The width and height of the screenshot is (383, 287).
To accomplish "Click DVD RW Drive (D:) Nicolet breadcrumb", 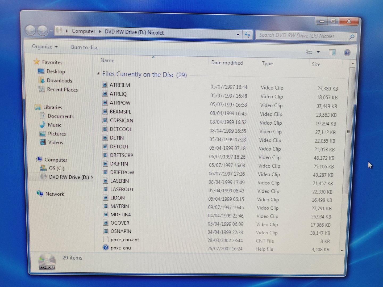I will [x=134, y=32].
